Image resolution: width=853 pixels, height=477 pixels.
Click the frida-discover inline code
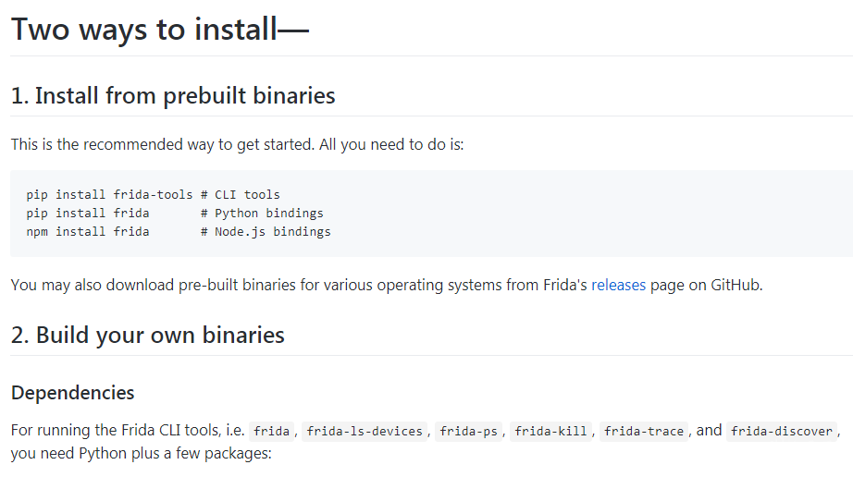point(783,431)
